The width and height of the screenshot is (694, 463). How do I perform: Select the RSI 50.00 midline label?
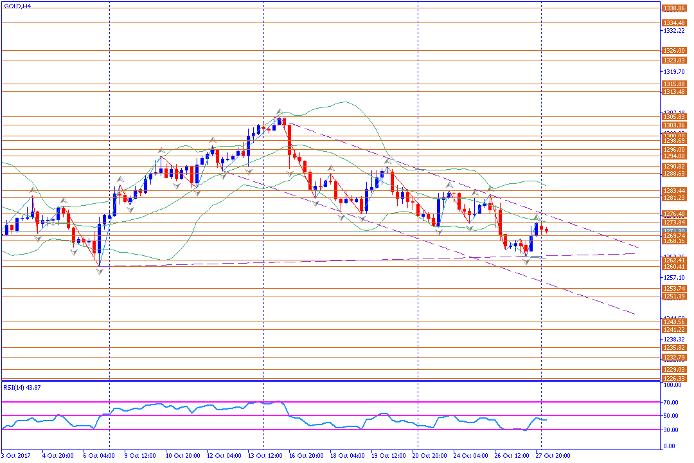[x=671, y=416]
